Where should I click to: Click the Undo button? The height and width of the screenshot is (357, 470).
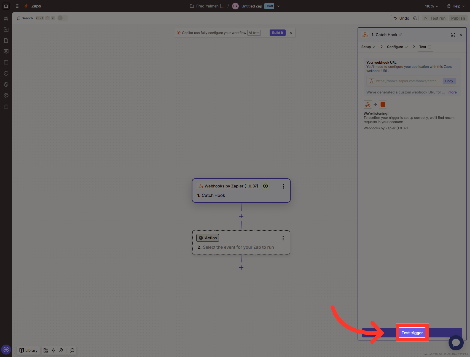401,18
